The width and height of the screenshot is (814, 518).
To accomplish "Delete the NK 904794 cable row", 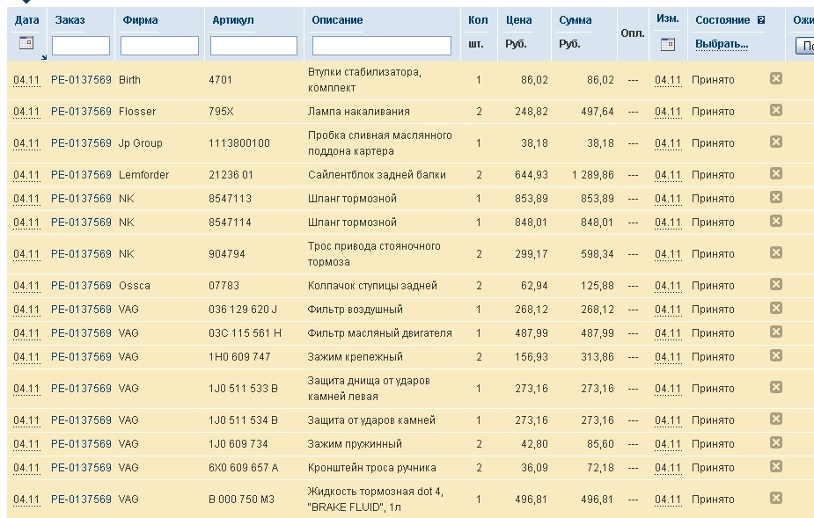I will pyautogui.click(x=776, y=252).
